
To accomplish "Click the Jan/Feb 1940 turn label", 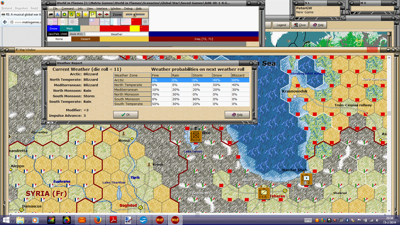I will [x=58, y=34].
